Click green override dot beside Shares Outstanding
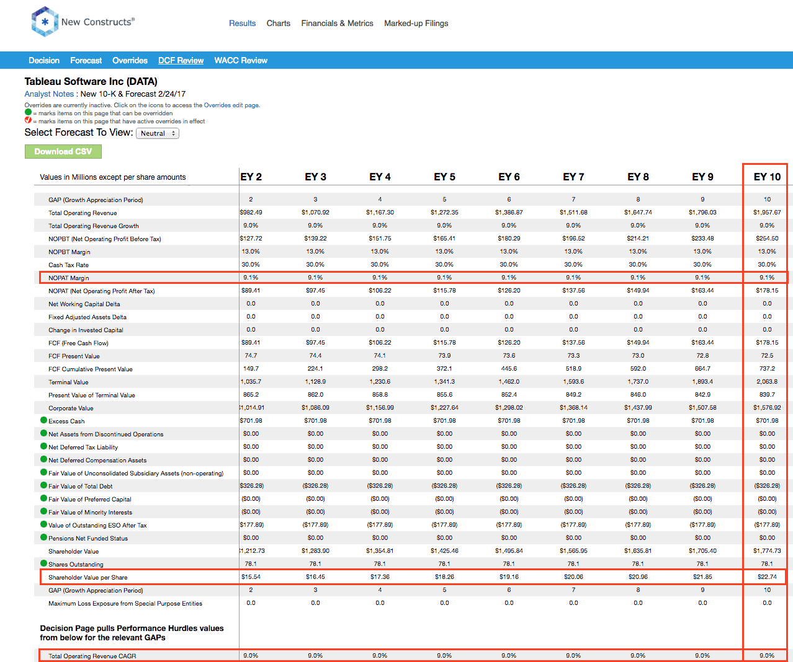 tap(44, 563)
